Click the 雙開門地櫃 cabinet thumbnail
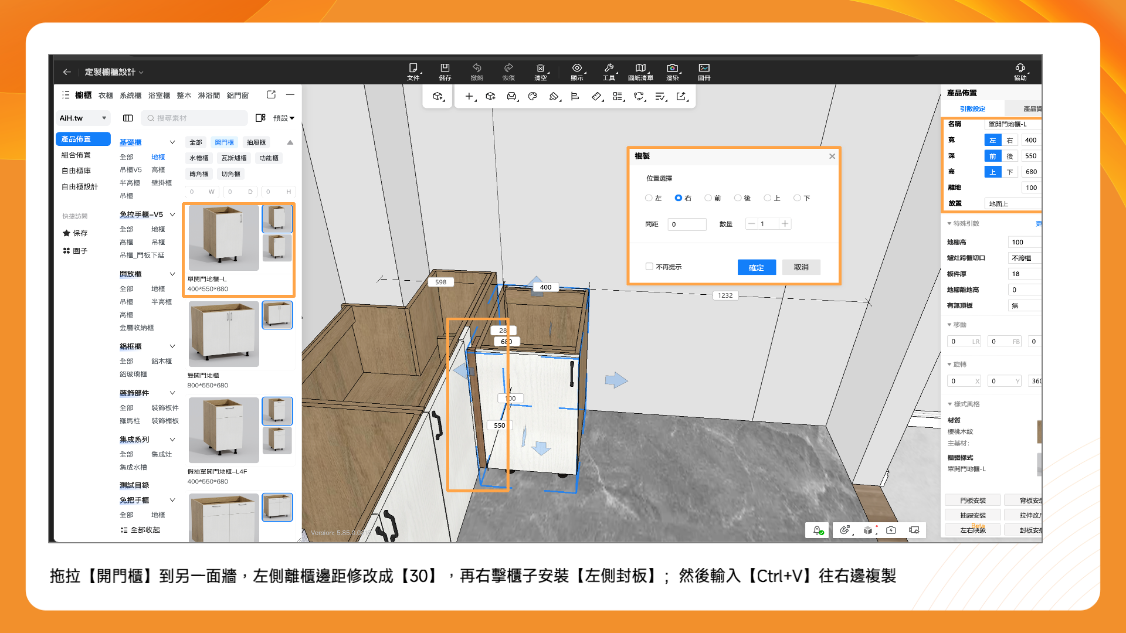The width and height of the screenshot is (1126, 633). [223, 333]
